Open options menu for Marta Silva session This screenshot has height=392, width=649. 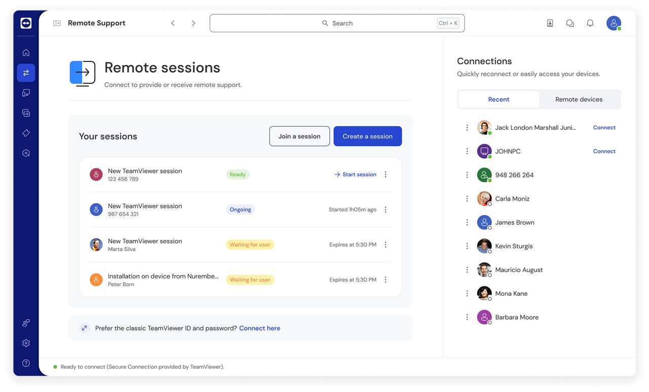385,244
